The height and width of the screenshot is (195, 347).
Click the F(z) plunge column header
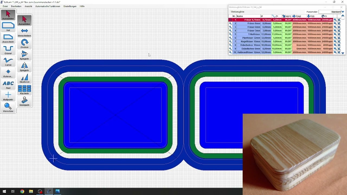[314, 16]
